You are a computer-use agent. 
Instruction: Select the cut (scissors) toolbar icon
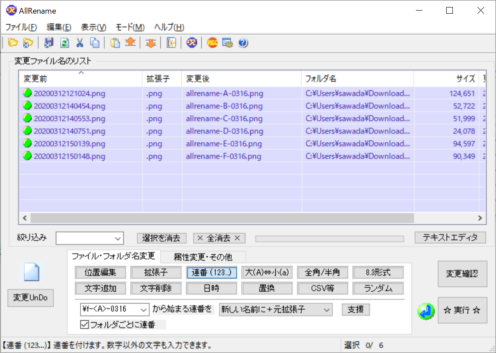pos(81,43)
